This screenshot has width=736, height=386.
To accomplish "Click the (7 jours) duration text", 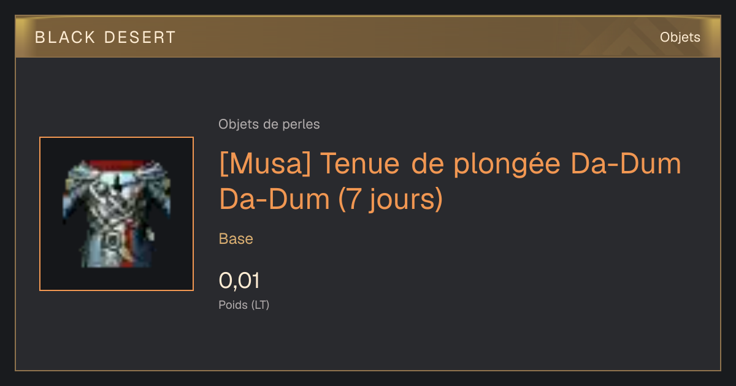I will coord(390,200).
